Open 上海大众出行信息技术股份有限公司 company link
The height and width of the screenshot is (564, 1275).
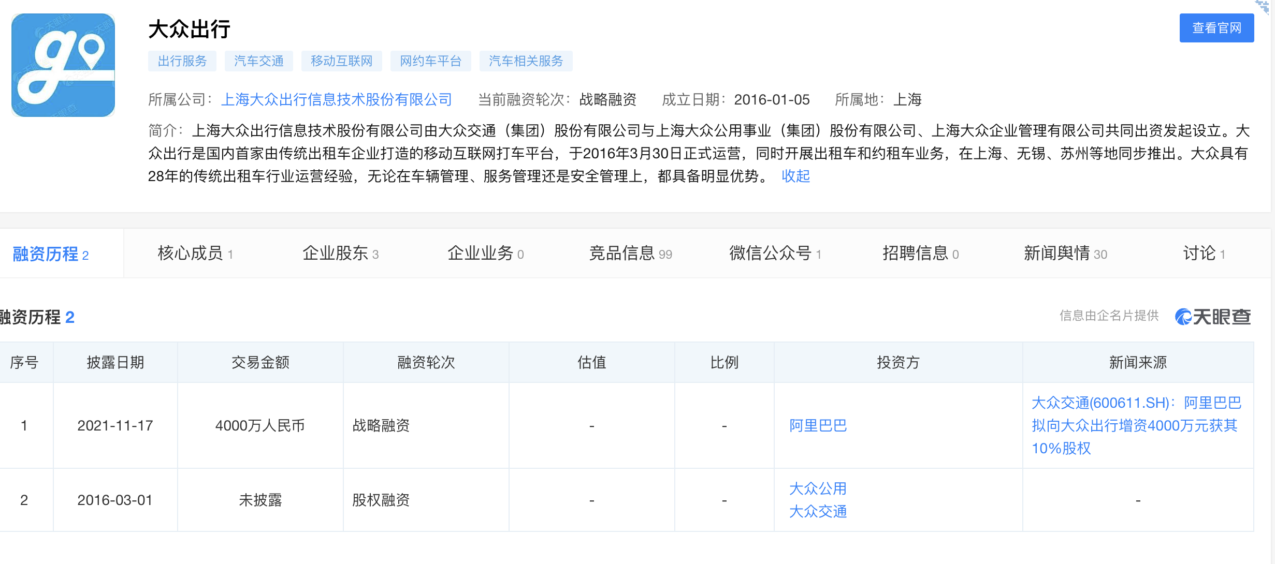(337, 99)
